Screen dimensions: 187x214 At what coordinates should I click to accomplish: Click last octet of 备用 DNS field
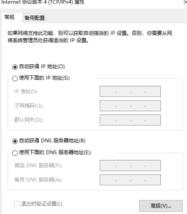coord(153,180)
